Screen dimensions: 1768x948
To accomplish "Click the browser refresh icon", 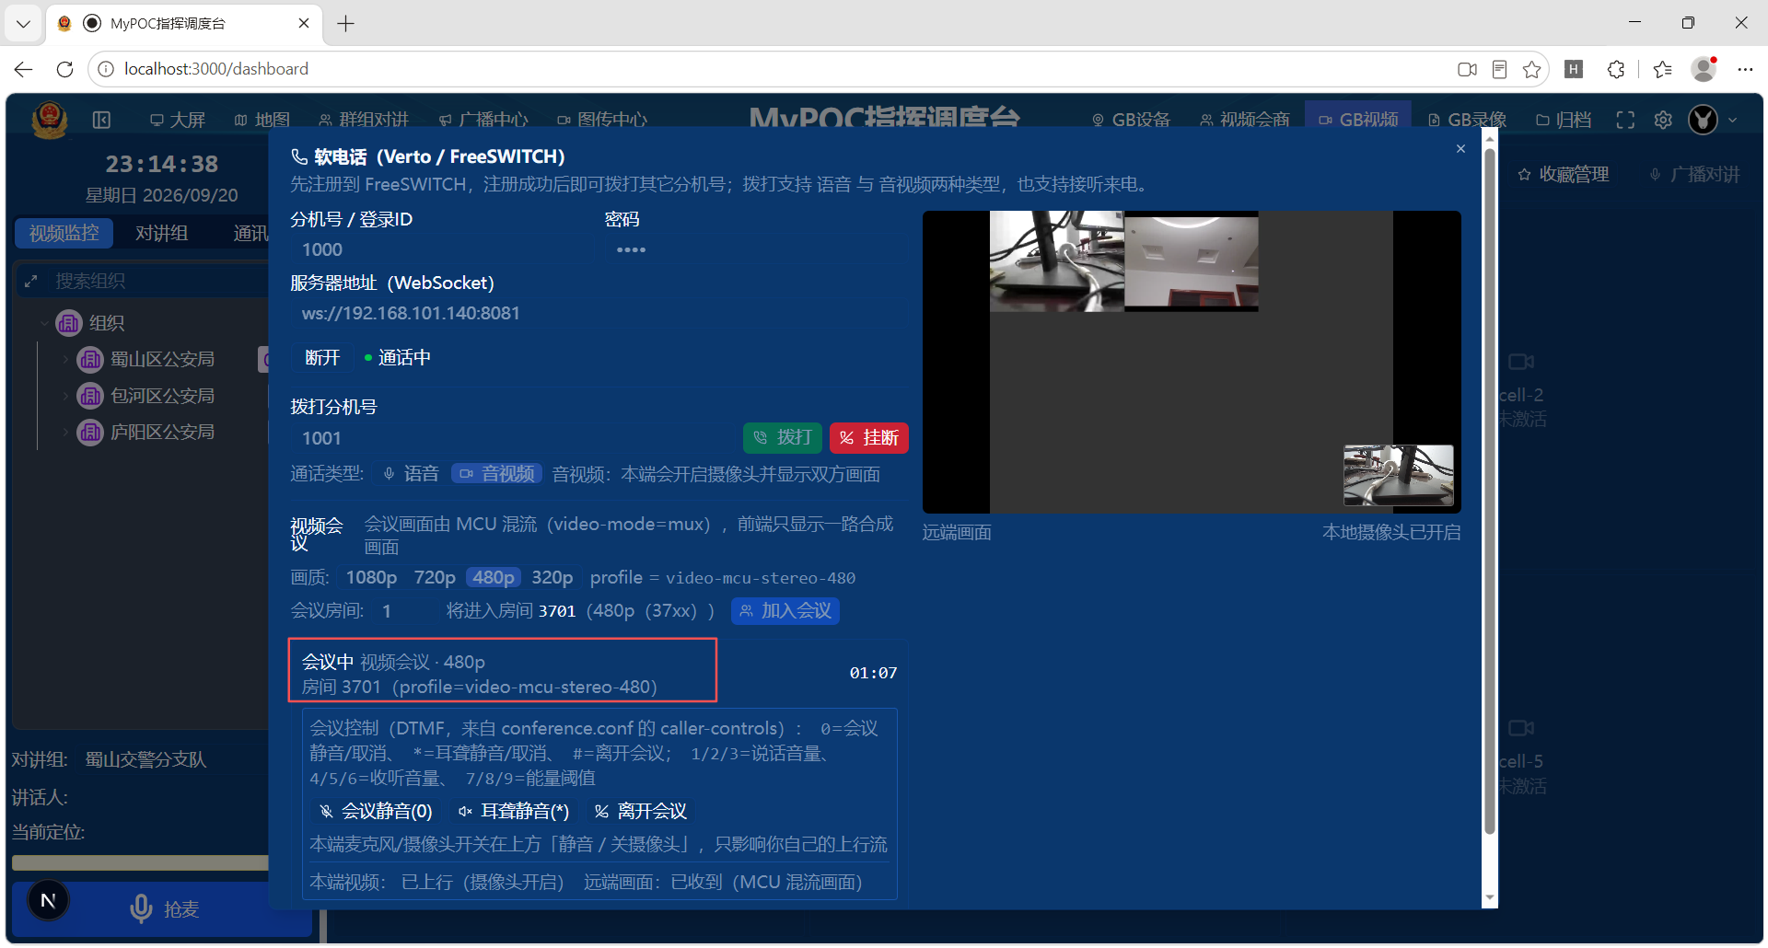I will [x=64, y=69].
